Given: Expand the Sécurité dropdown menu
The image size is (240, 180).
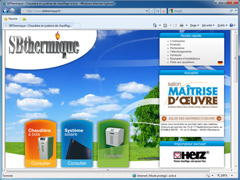Looking at the screenshot, I should (x=208, y=25).
